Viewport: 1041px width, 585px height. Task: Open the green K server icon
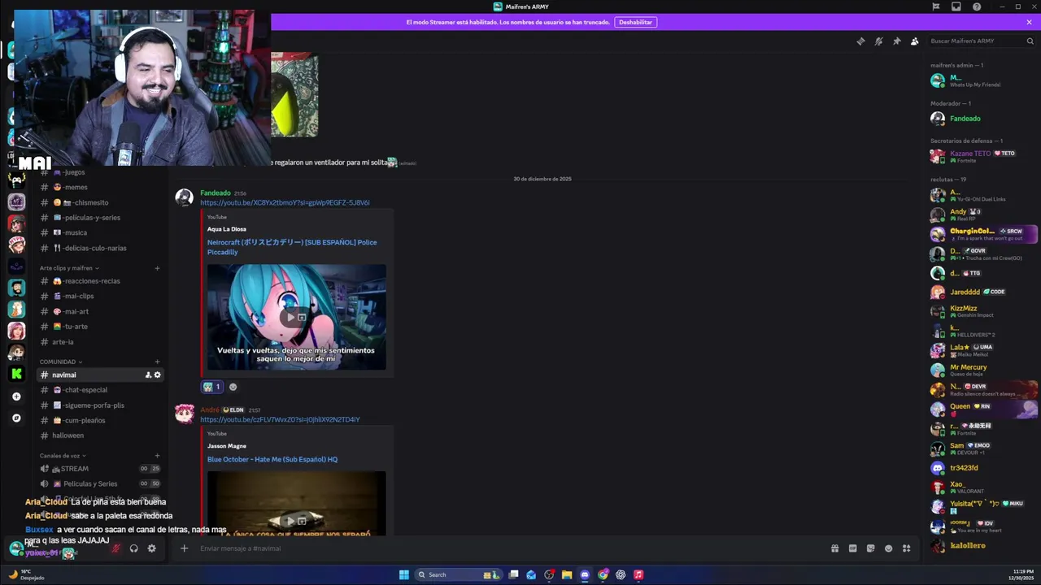16,374
